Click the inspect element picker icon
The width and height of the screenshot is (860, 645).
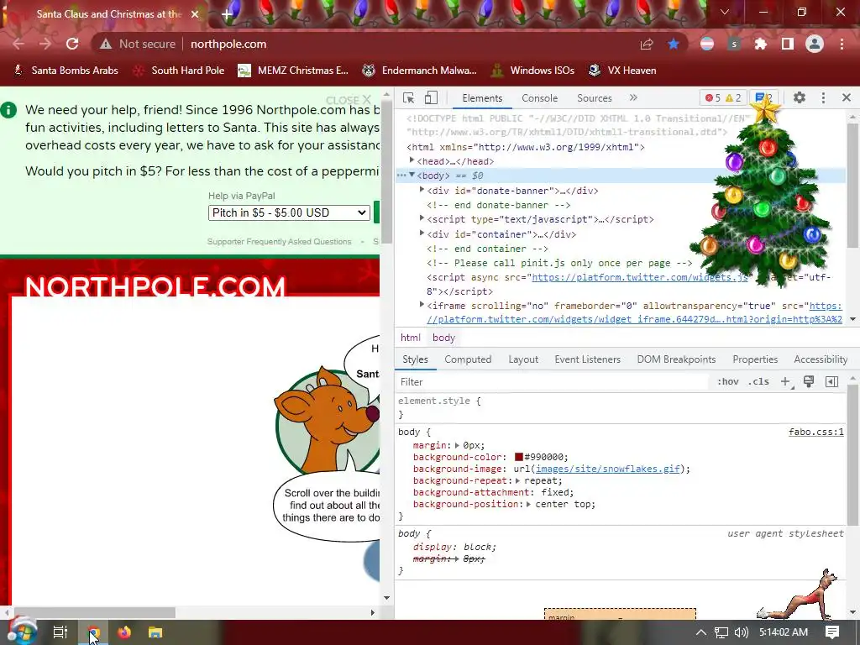click(409, 97)
